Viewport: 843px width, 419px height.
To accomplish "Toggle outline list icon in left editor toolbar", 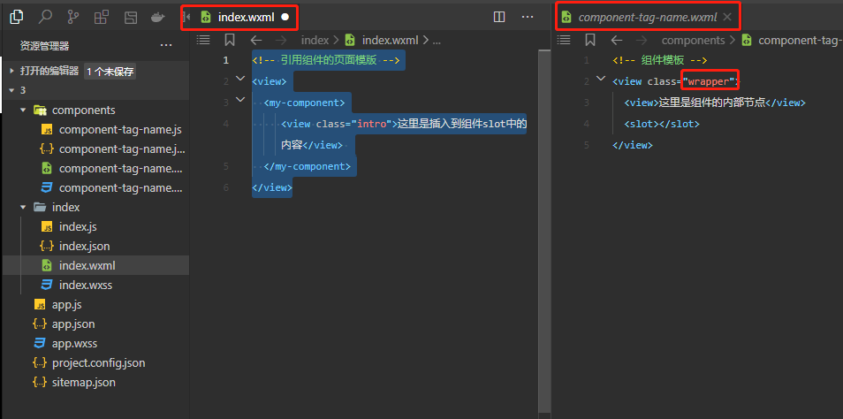I will tap(203, 39).
